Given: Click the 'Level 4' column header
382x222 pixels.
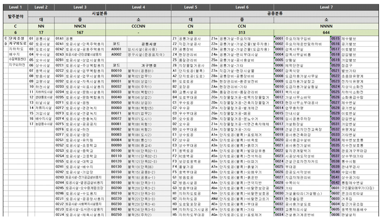Looking at the screenshot, I should pos(138,7).
